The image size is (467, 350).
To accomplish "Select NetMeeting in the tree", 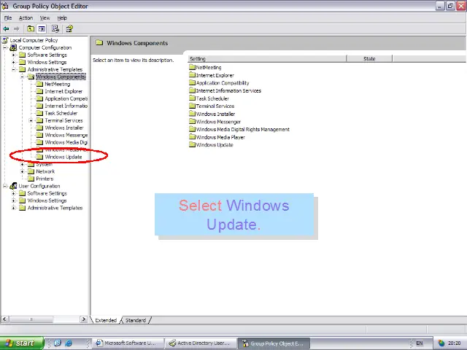I will (57, 85).
